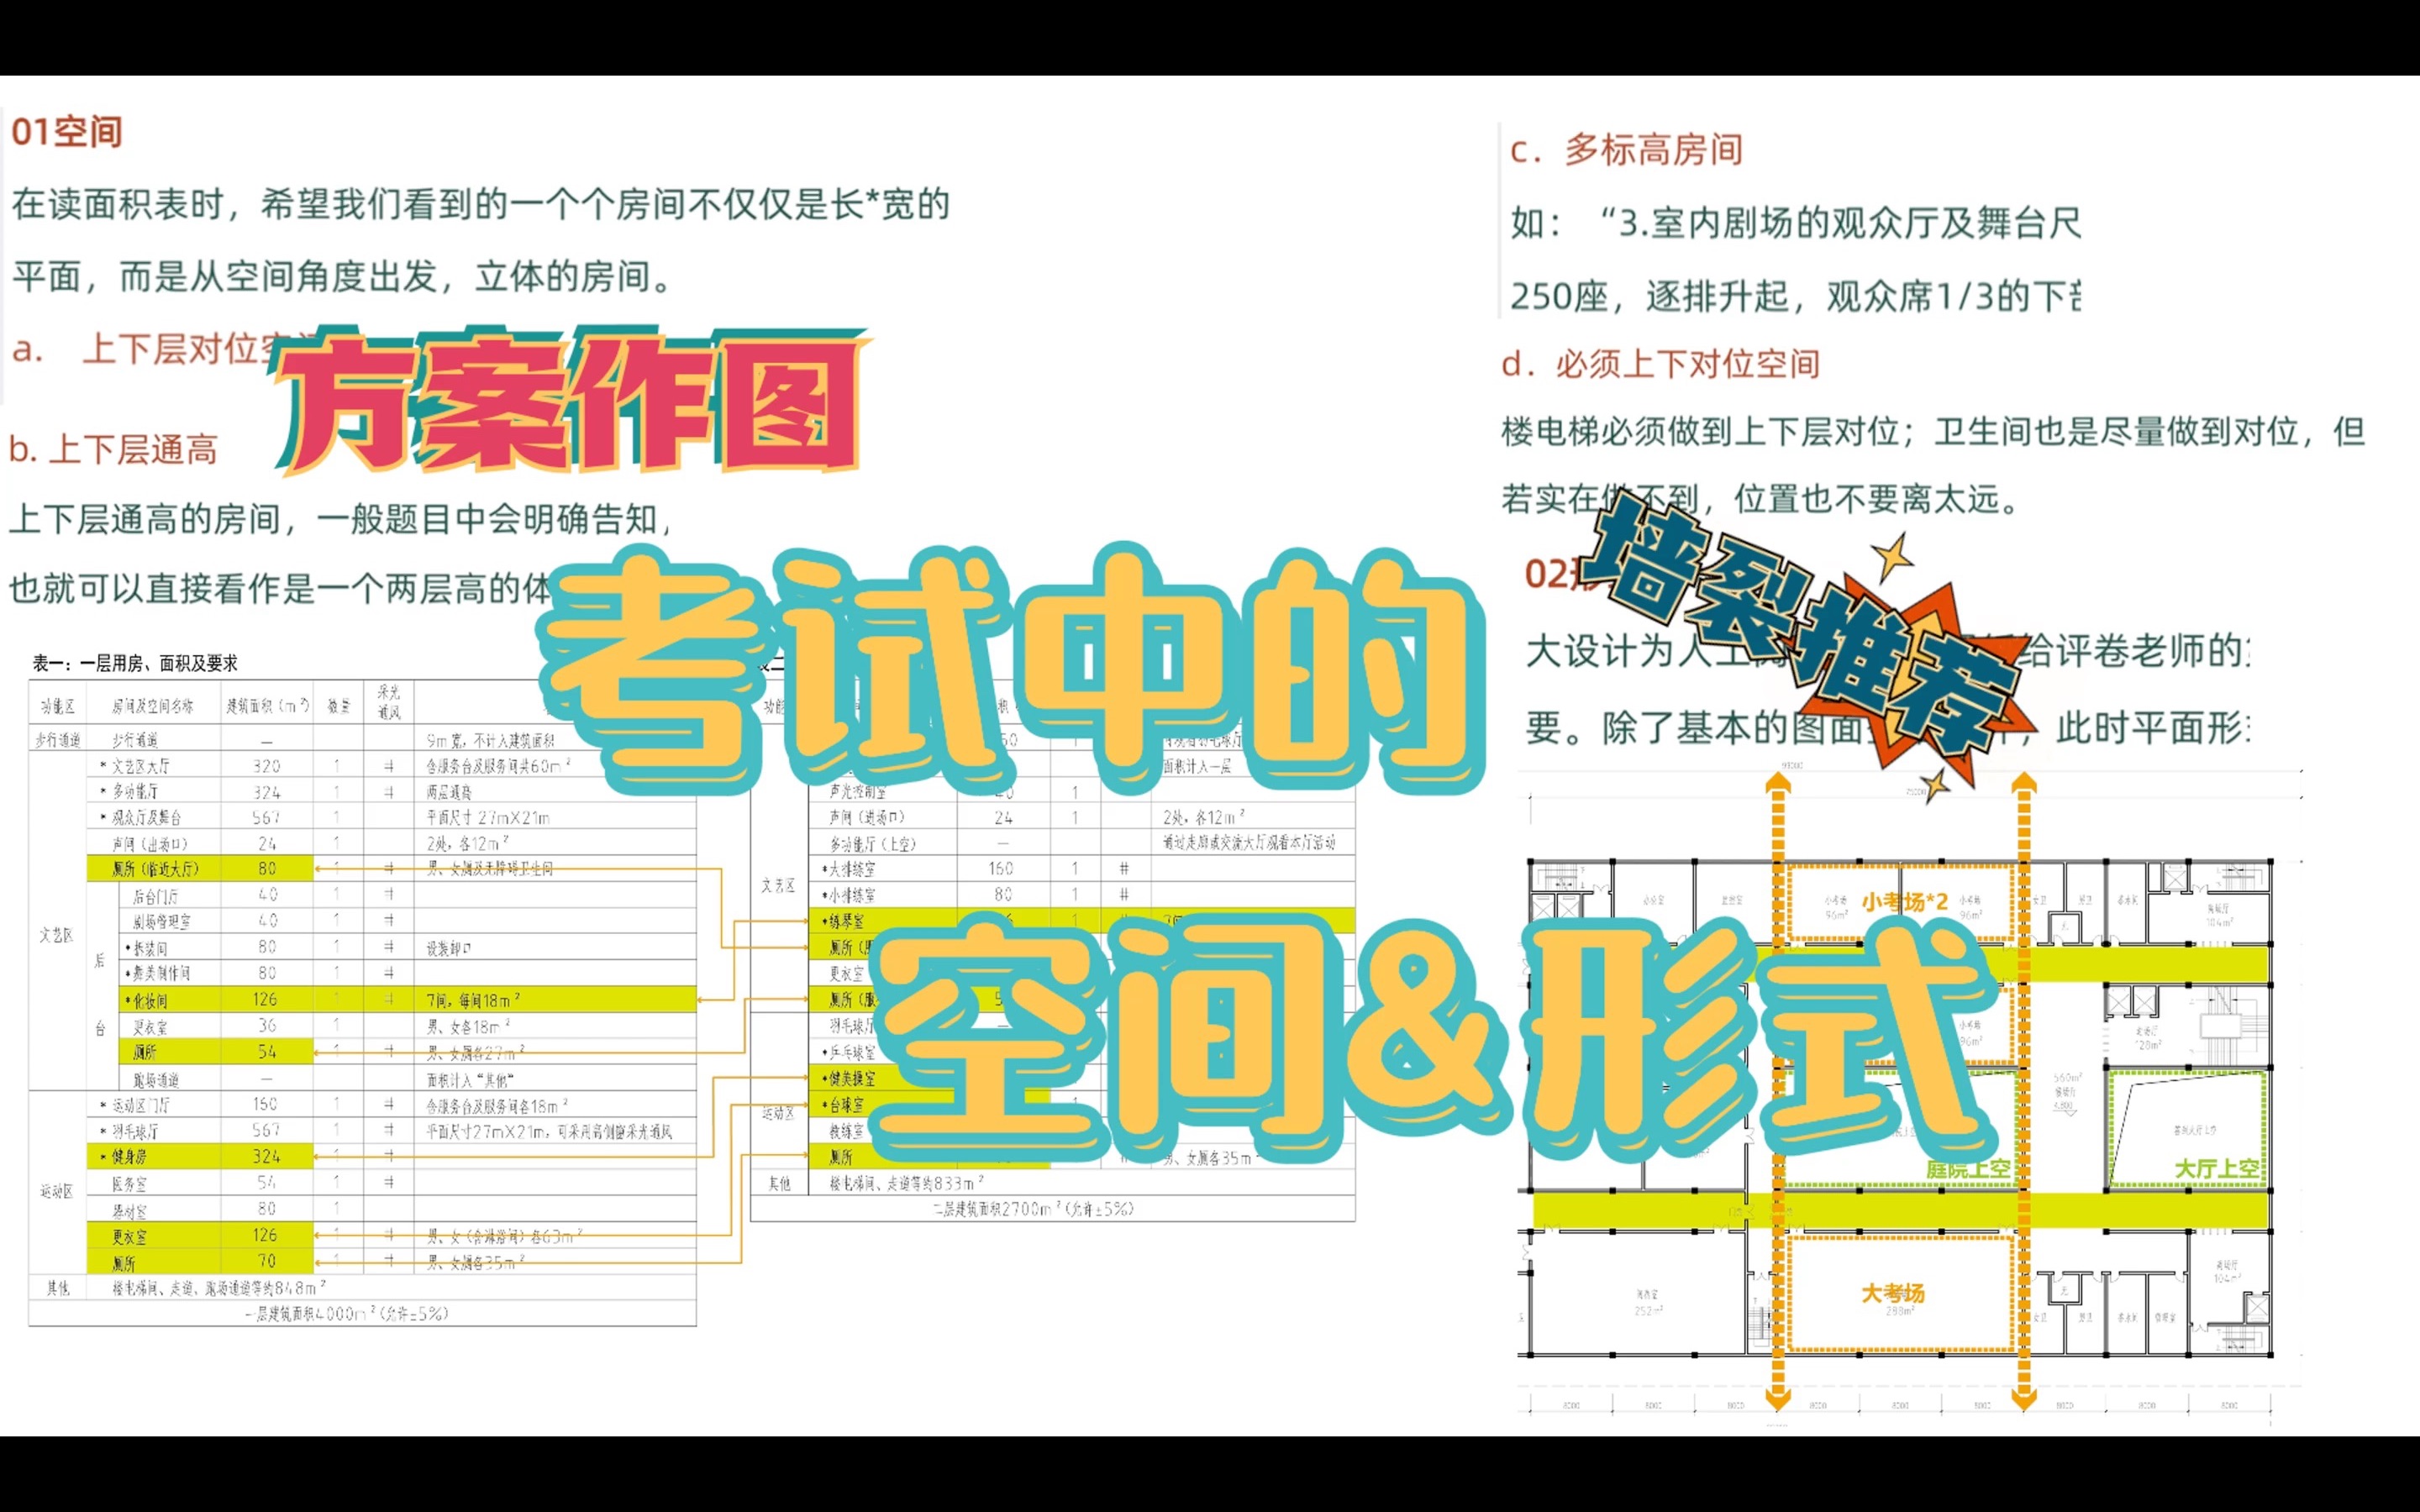Click the table title '表一:一层用房、面积及要求'

click(135, 663)
